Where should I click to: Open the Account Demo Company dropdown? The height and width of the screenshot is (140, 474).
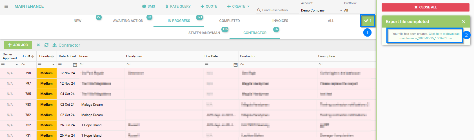click(x=321, y=10)
